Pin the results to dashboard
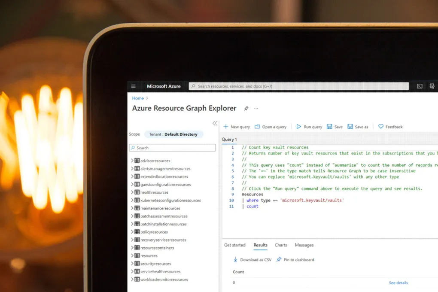 coord(295,260)
